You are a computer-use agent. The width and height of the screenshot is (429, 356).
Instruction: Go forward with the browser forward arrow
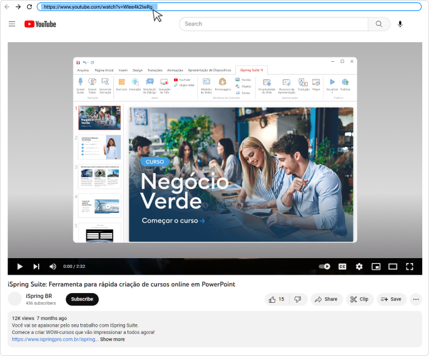pyautogui.click(x=18, y=7)
